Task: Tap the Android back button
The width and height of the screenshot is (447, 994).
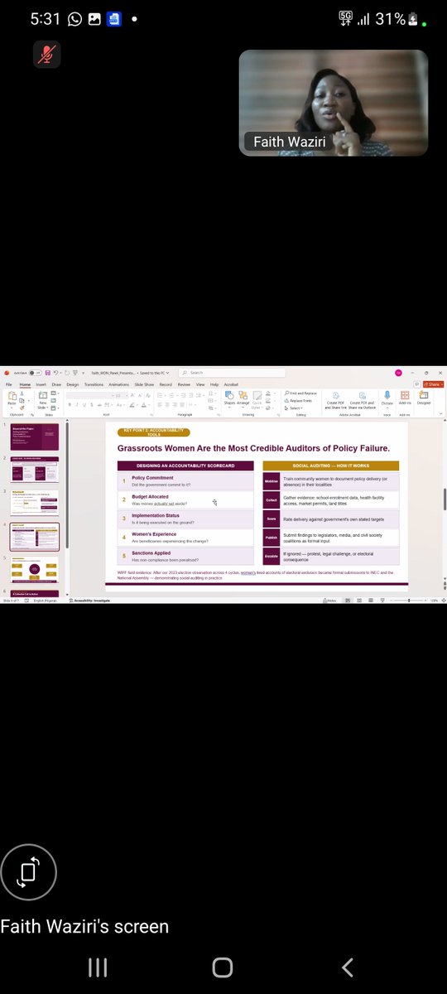Action: 348,967
